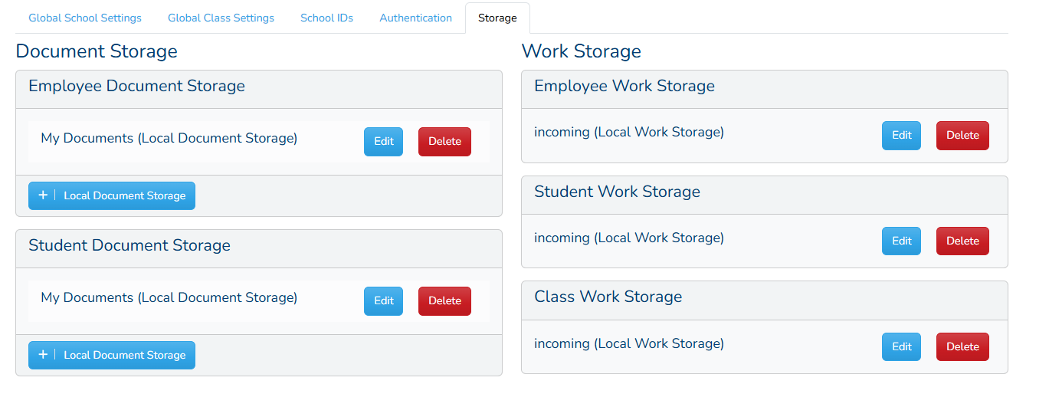The height and width of the screenshot is (407, 1049).
Task: Edit incoming under Class Work Storage
Action: click(901, 347)
